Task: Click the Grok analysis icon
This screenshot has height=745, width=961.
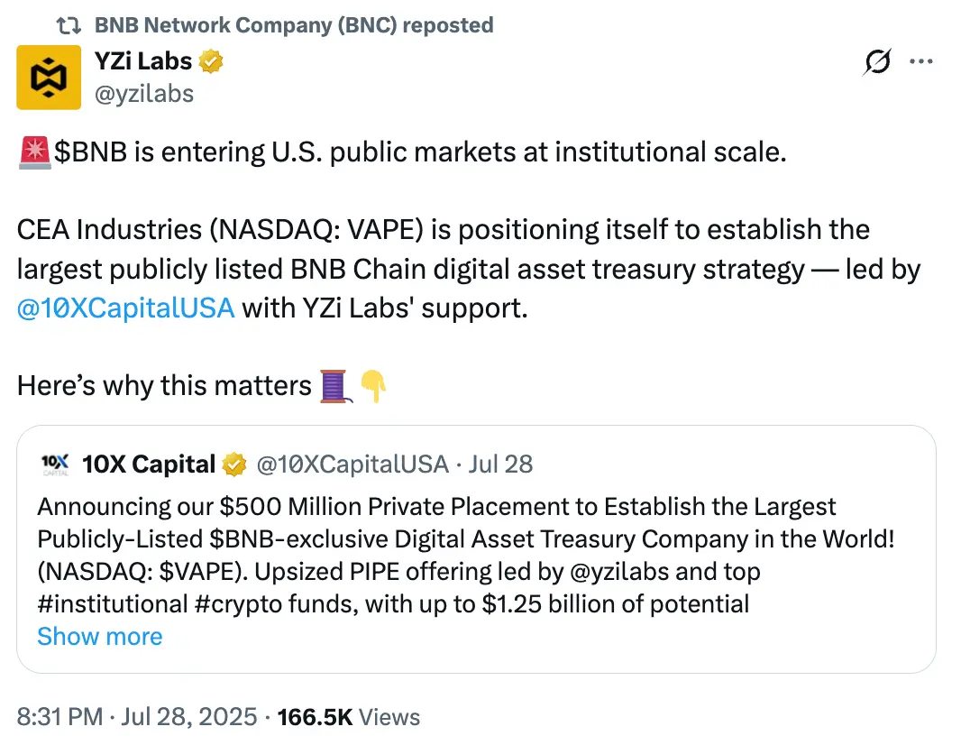Action: [x=875, y=61]
